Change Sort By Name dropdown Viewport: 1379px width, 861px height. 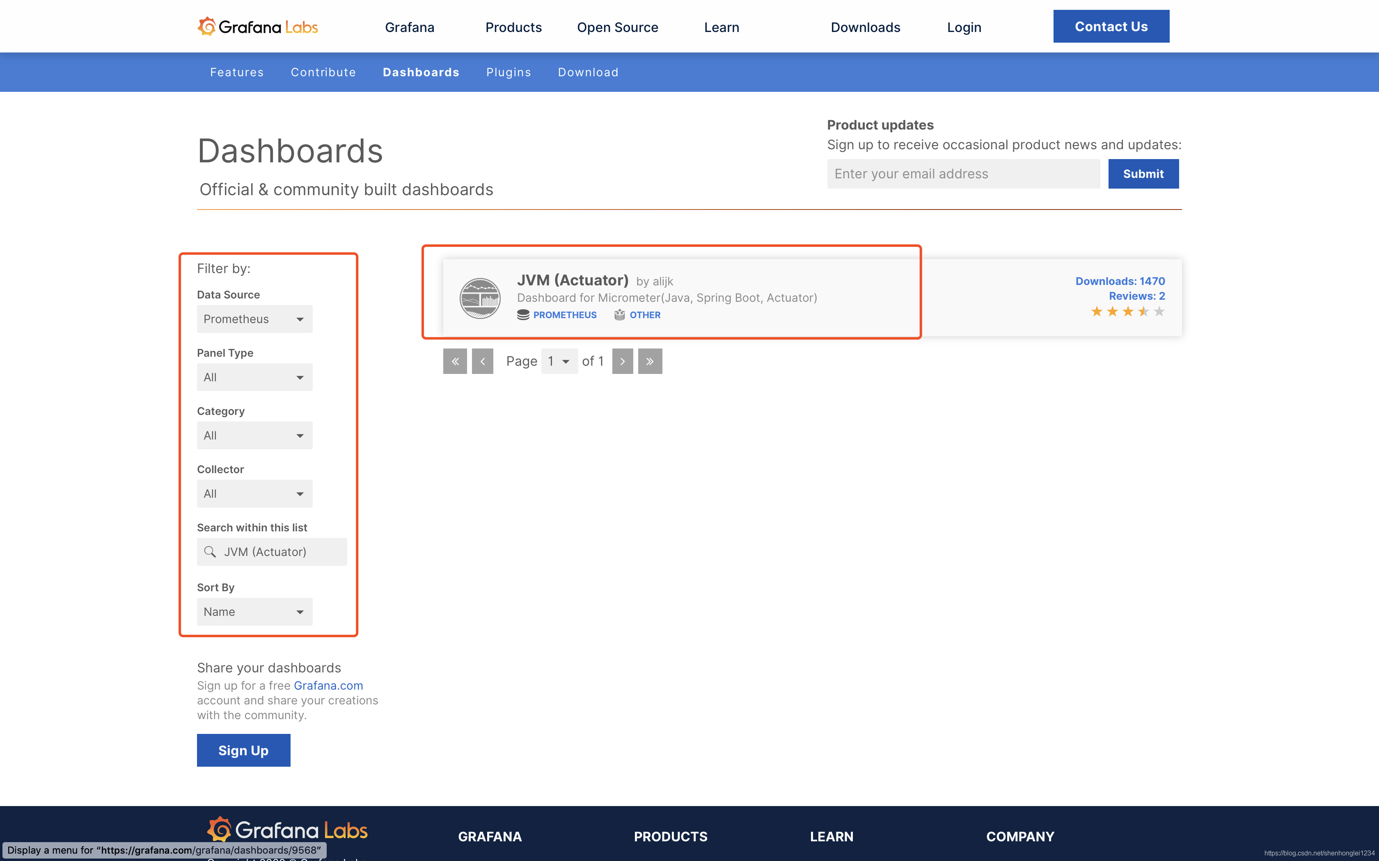[254, 612]
